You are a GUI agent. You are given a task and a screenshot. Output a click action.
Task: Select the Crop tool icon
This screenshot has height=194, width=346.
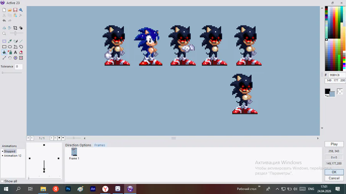point(15,28)
